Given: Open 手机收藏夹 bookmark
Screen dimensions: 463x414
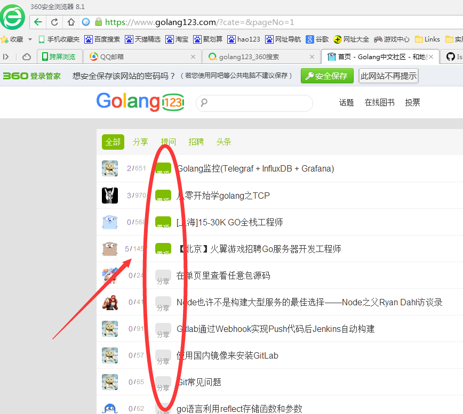Looking at the screenshot, I should click(59, 39).
